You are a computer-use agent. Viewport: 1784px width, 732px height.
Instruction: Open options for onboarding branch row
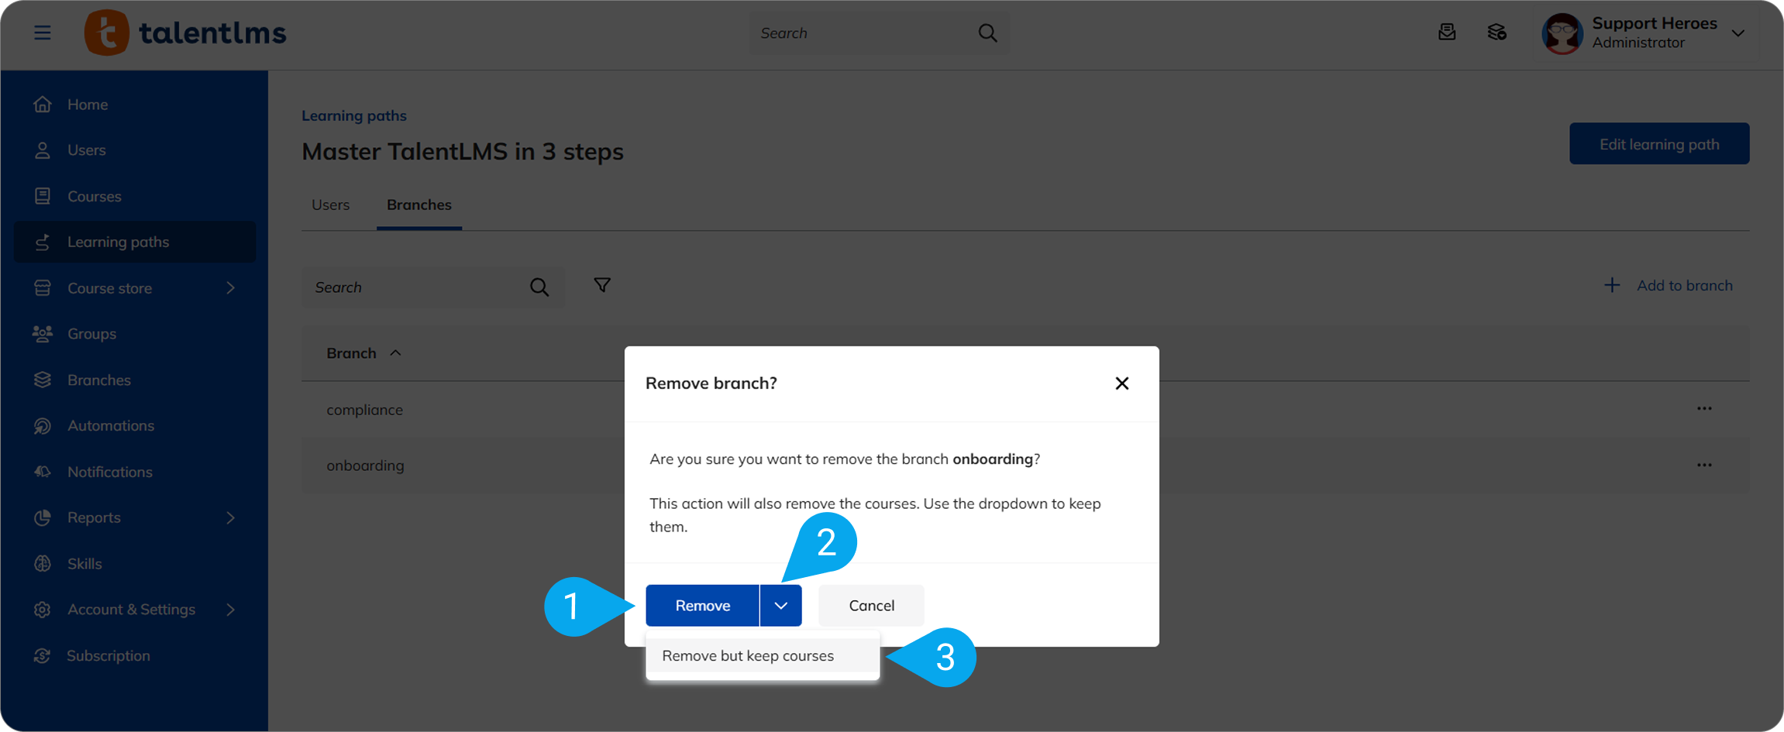pyautogui.click(x=1703, y=466)
